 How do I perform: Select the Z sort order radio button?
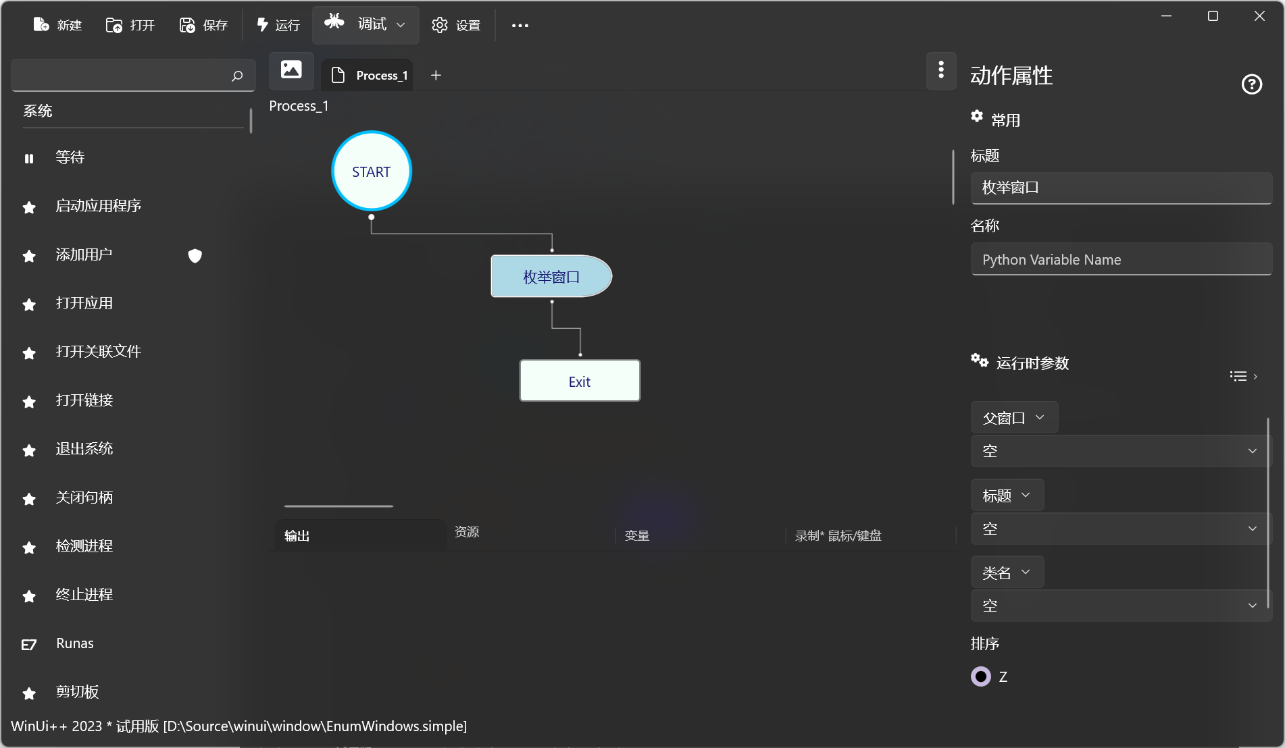(x=981, y=676)
